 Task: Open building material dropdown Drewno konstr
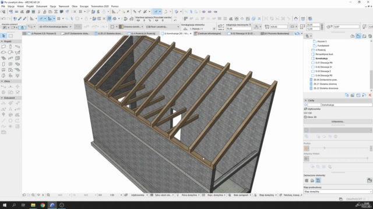point(131,27)
